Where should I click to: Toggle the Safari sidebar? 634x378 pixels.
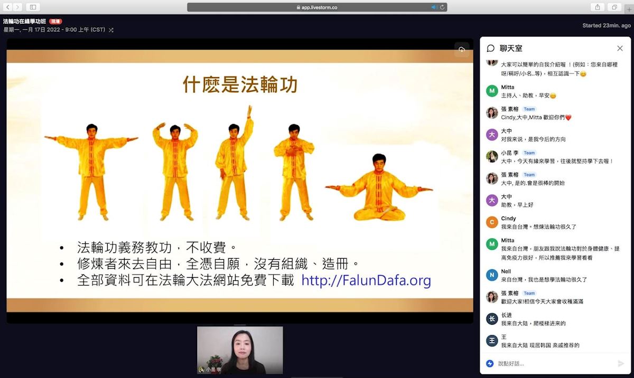pos(33,7)
